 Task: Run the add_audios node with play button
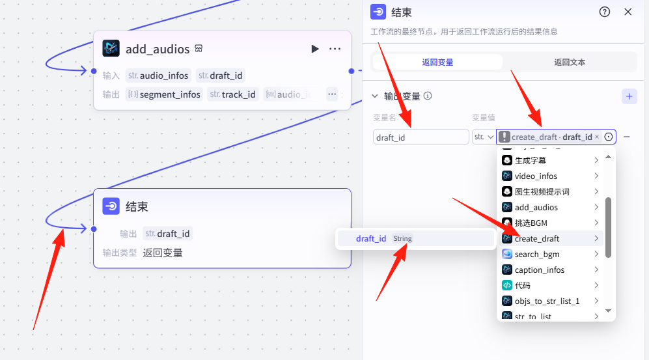click(315, 49)
